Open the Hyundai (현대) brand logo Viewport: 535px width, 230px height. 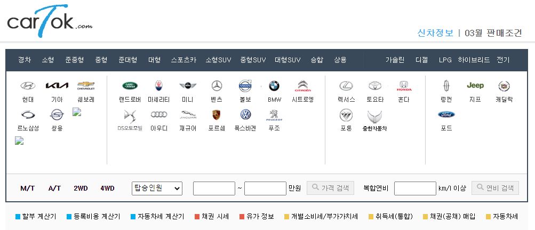28,86
